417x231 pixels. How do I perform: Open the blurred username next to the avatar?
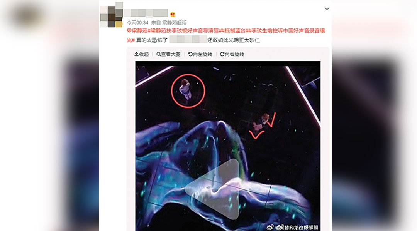coord(146,13)
